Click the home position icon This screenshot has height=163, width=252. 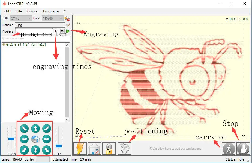(x=35, y=139)
